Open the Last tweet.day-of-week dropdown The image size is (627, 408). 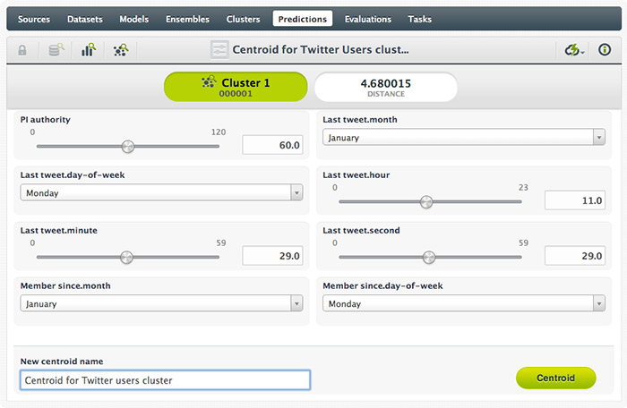[x=161, y=192]
